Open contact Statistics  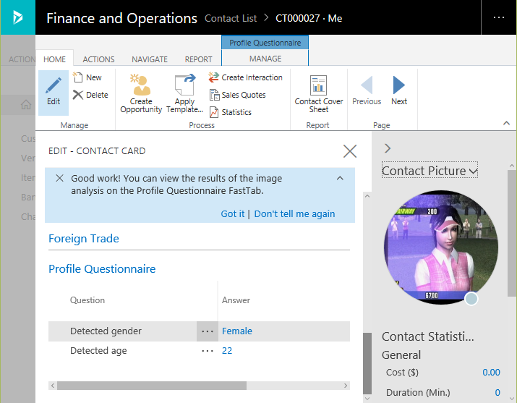(230, 112)
